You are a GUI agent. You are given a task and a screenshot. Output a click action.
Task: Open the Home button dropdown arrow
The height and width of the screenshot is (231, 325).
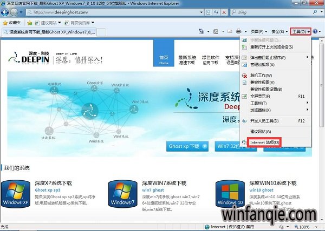pos(208,32)
